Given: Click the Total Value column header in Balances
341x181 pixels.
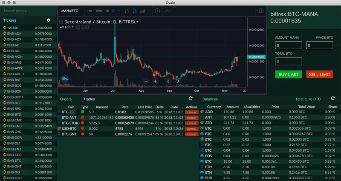Looking at the screenshot, I should click(x=306, y=107).
